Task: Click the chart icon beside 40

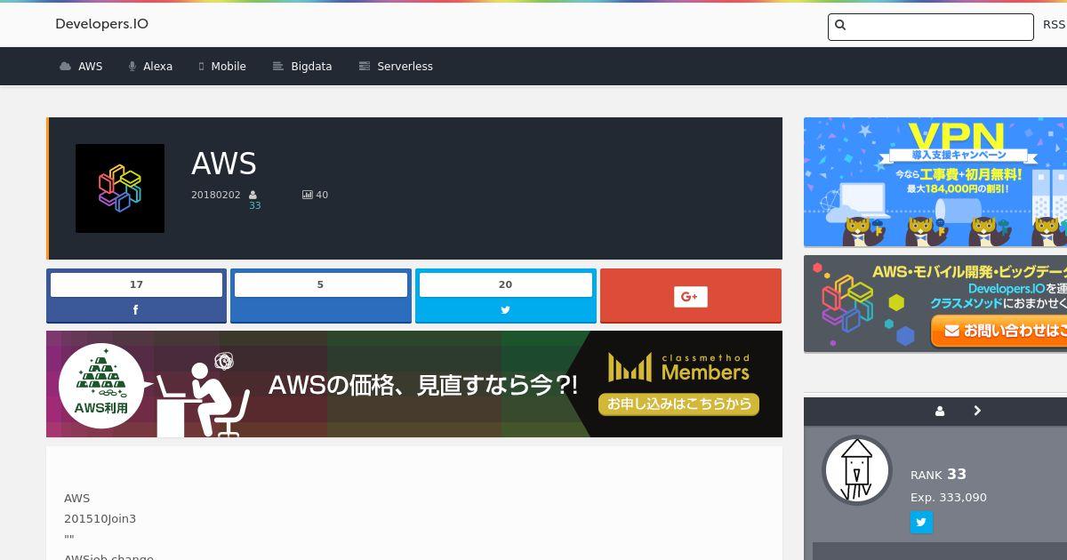Action: 308,195
